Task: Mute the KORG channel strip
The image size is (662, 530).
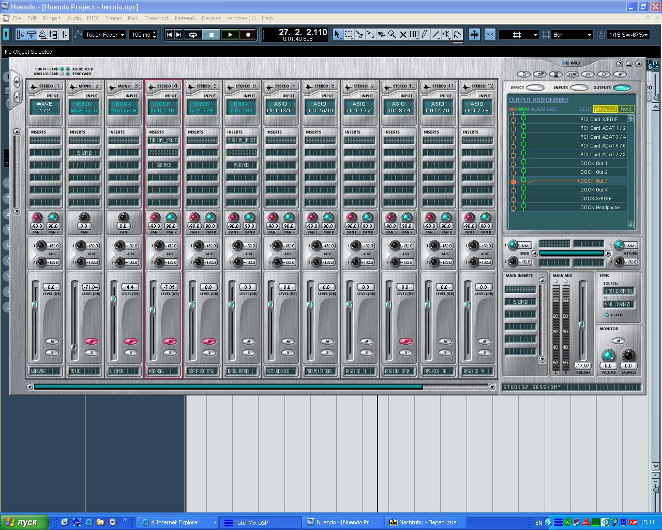Action: pyautogui.click(x=170, y=341)
